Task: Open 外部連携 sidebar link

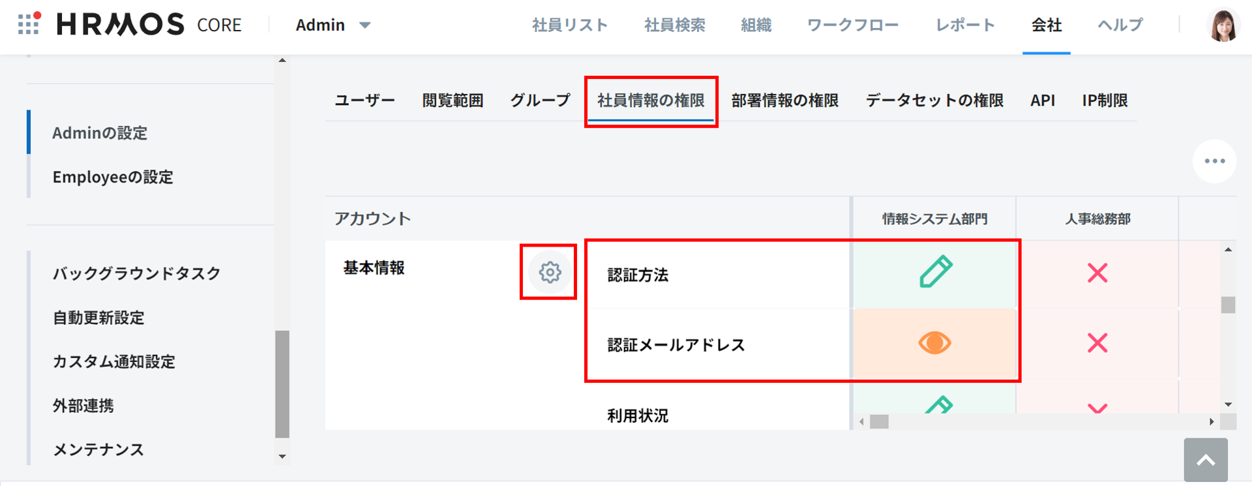Action: tap(83, 406)
